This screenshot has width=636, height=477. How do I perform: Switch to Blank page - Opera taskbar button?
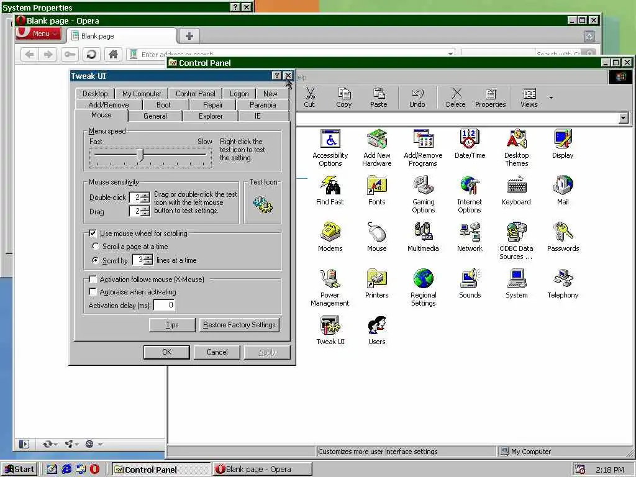tap(263, 470)
